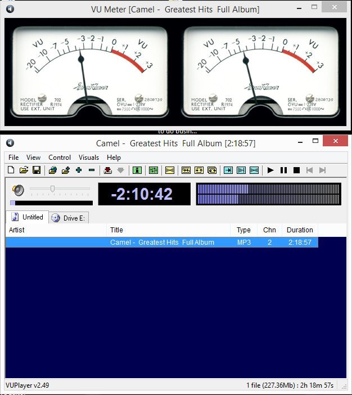Adjust the volume slider handle
352x395 pixels.
[x=52, y=189]
